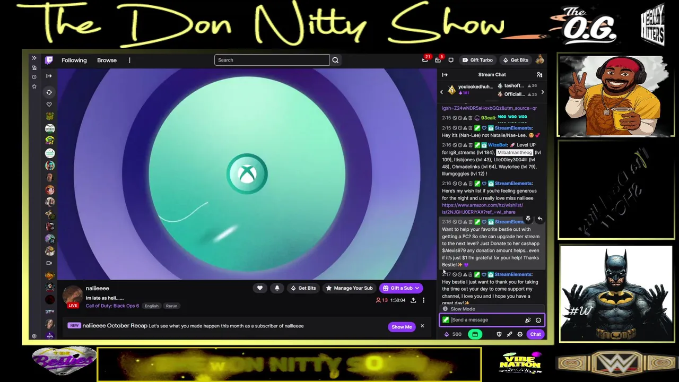
Task: Focus the Twitch Search field
Action: (272, 60)
